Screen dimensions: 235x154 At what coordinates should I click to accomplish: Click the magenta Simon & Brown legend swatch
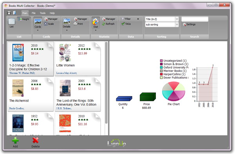[161, 64]
